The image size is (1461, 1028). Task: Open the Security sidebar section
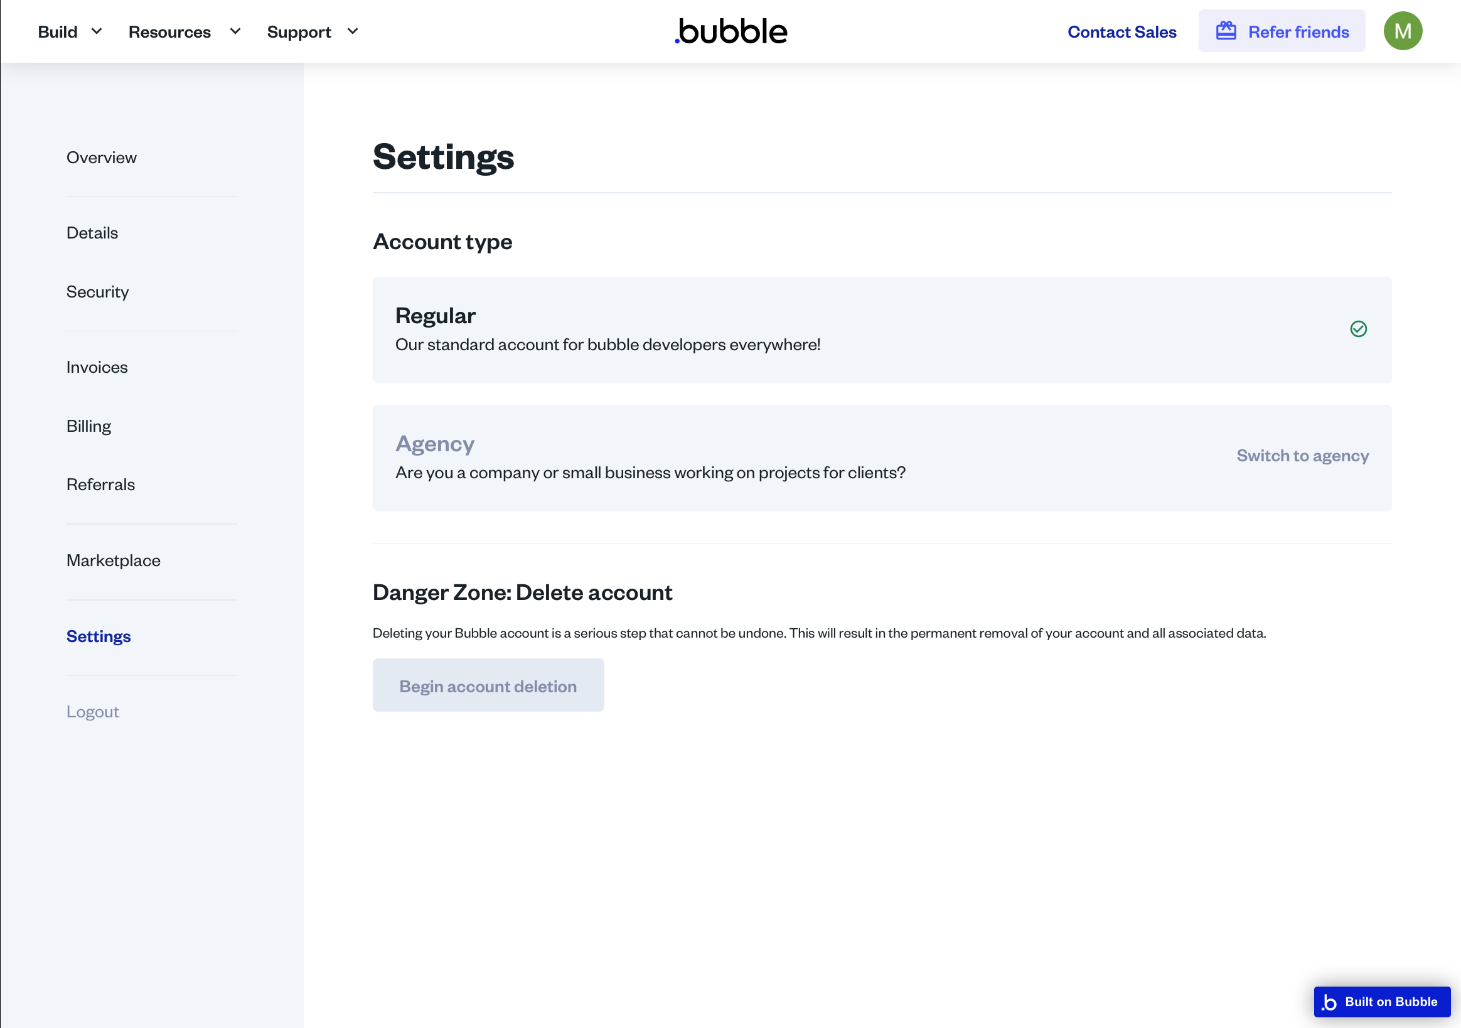pos(97,292)
